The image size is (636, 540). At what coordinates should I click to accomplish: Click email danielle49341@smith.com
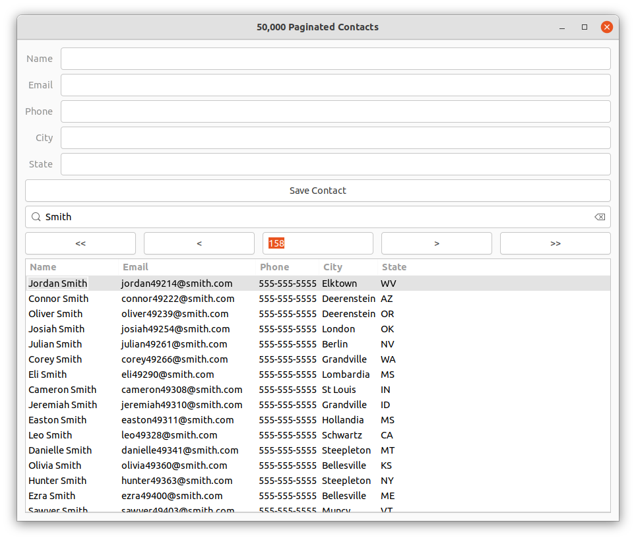179,450
